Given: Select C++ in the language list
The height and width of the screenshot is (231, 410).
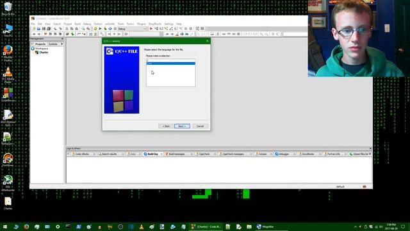Looking at the screenshot, I should tap(170, 64).
